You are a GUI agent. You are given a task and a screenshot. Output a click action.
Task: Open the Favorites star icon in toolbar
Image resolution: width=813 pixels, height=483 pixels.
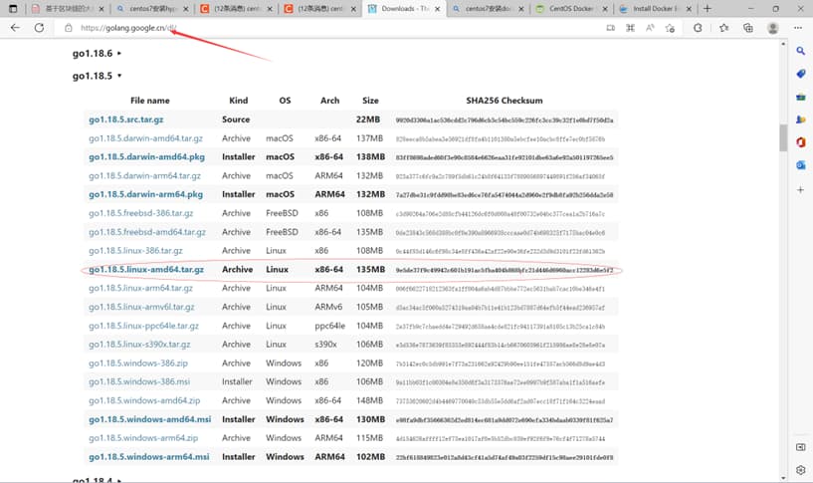(x=723, y=28)
